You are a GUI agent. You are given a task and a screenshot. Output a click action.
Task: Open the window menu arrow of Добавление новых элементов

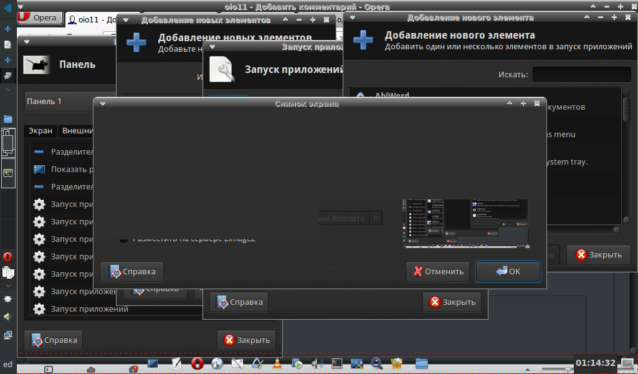tap(126, 20)
